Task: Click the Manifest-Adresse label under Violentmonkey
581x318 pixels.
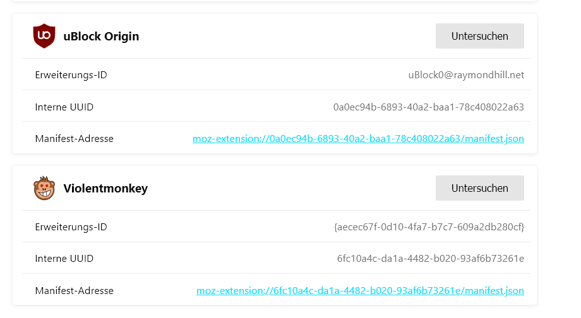Action: [x=75, y=291]
